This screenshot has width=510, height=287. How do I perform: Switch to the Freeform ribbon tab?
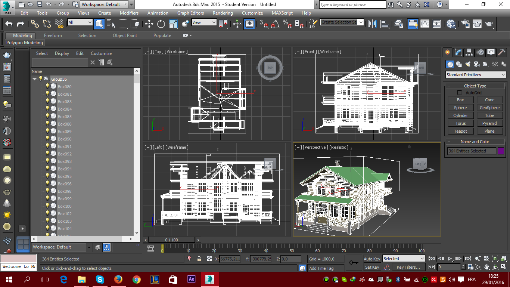[53, 36]
